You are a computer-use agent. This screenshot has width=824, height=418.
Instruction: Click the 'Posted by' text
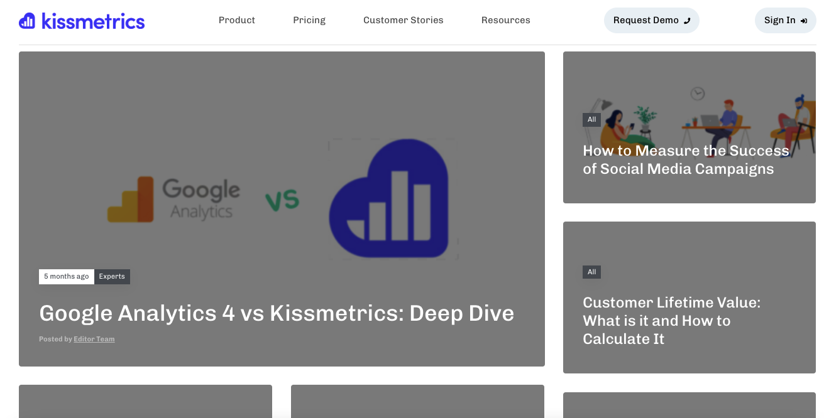[55, 339]
